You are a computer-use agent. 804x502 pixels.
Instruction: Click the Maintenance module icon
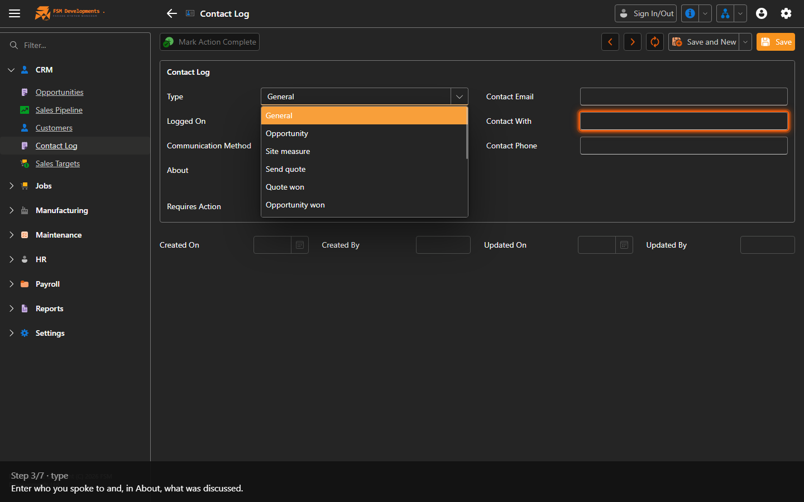coord(25,235)
